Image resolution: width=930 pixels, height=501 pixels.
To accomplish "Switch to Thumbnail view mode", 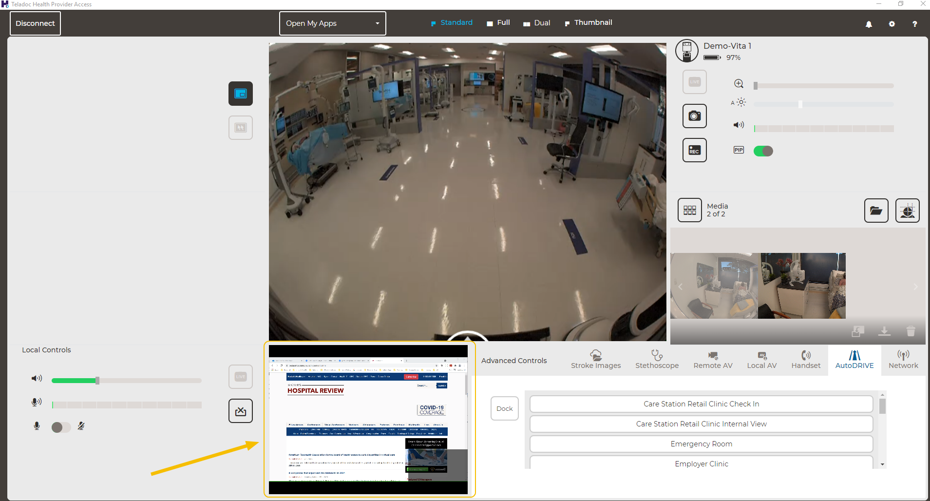I will (x=588, y=22).
